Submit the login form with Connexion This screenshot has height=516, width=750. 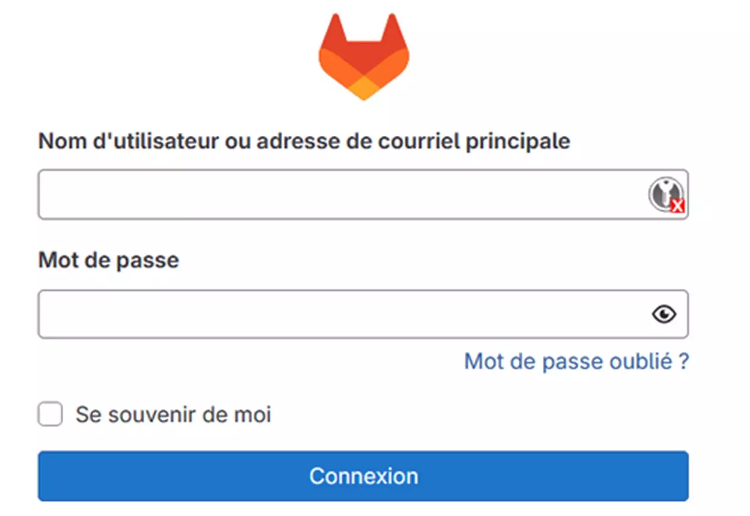tap(363, 476)
